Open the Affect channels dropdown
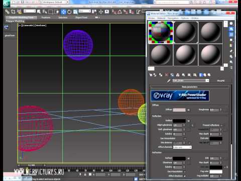The image size is (241, 181). [x=182, y=147]
